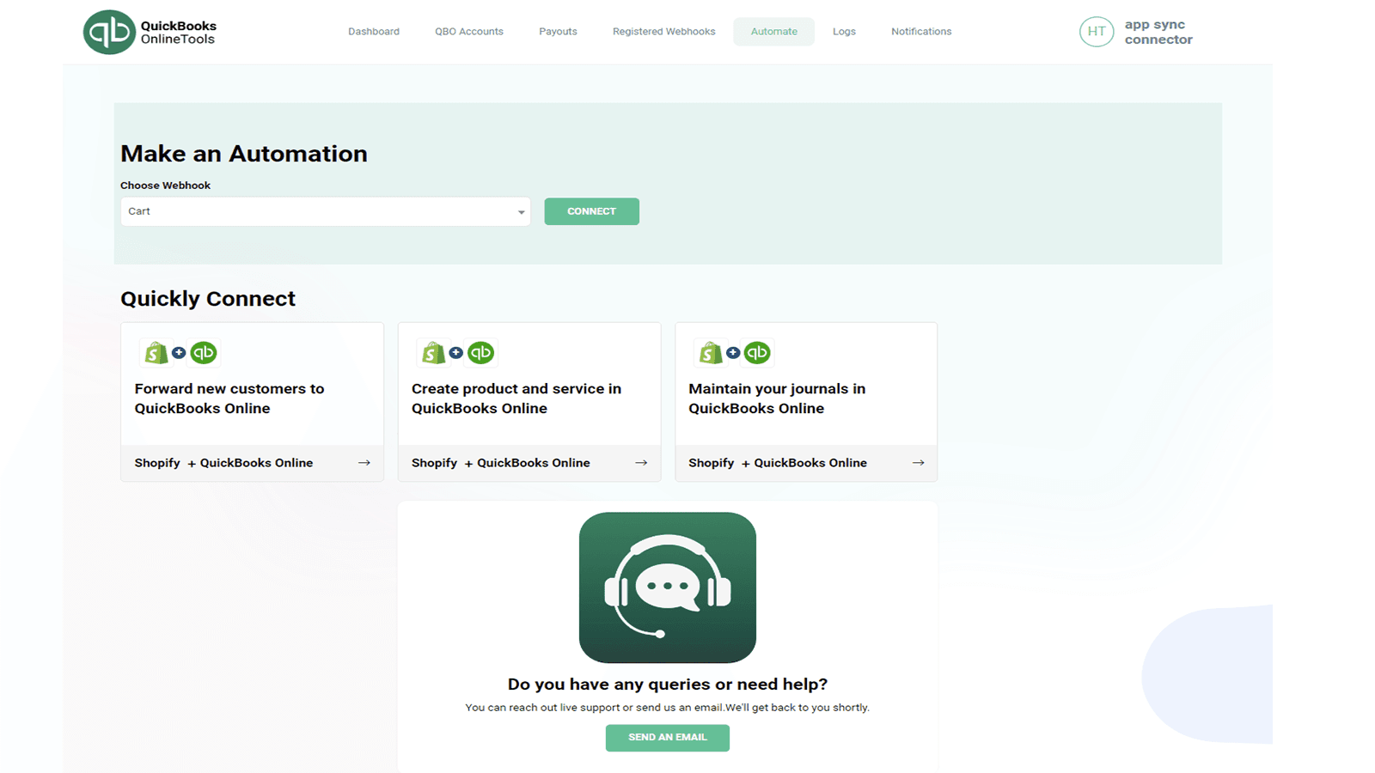Click the headset support chat icon

(668, 588)
